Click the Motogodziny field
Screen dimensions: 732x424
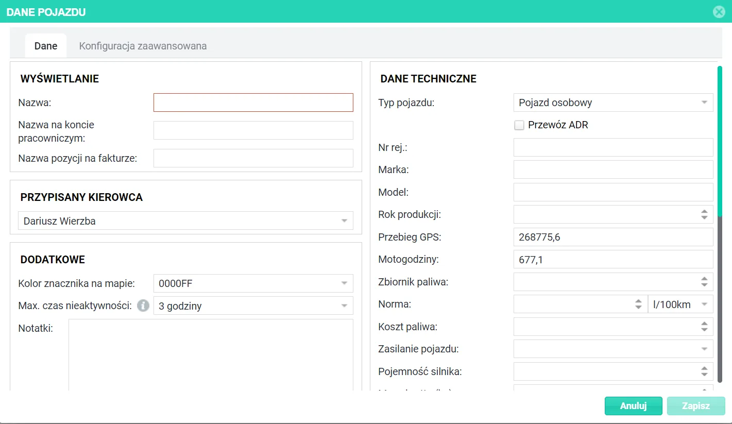[613, 260]
